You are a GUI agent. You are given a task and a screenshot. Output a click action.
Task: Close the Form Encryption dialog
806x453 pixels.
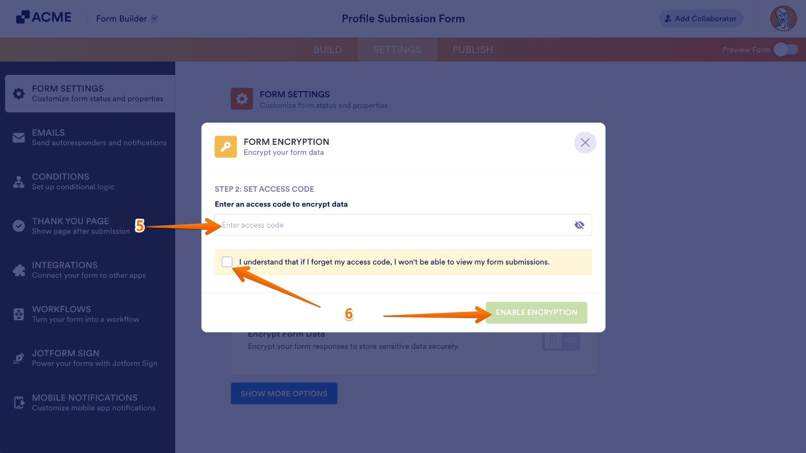tap(585, 143)
